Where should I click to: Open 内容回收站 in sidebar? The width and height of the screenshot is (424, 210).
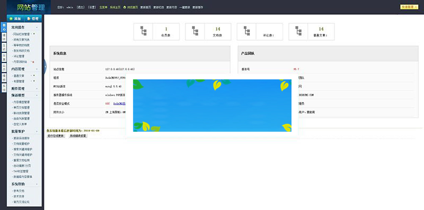click(20, 62)
